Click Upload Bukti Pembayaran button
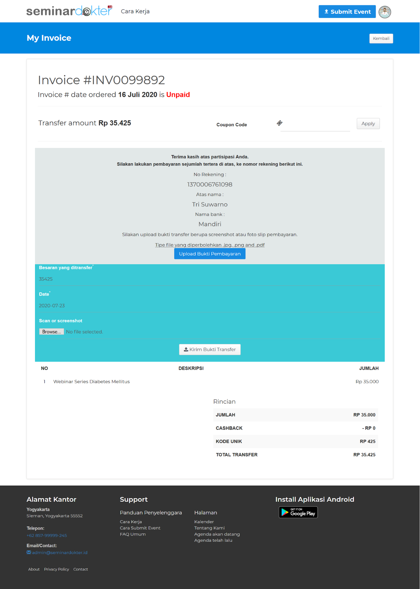This screenshot has width=420, height=589. 210,254
